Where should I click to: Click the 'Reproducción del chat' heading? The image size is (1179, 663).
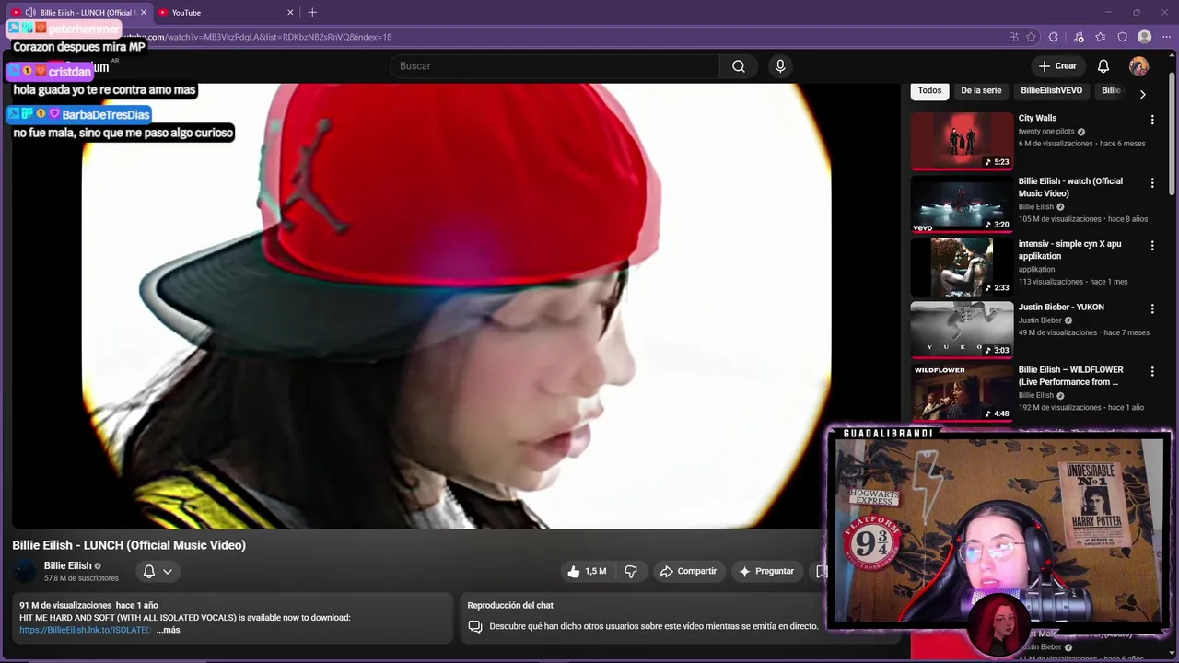click(x=510, y=605)
